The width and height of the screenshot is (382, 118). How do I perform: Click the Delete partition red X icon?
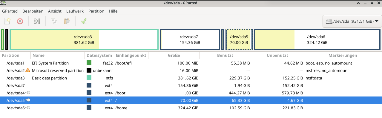20,21
